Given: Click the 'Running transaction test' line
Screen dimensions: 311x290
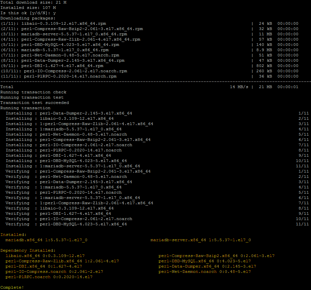Looking at the screenshot, I should [x=32, y=97].
